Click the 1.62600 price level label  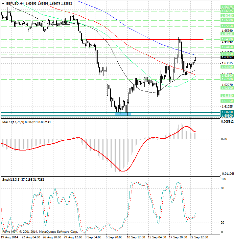coord(227,79)
